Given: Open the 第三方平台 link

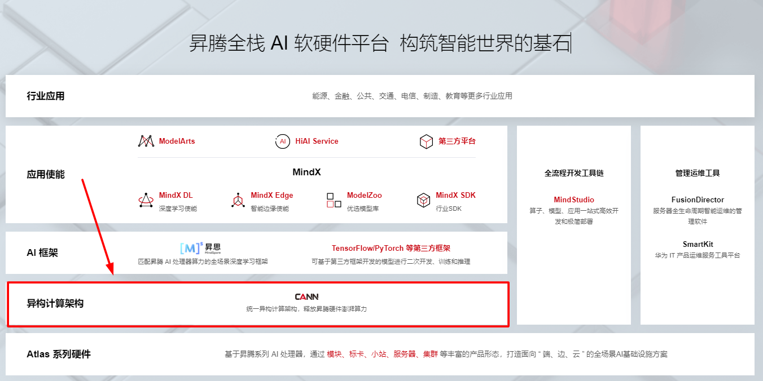Looking at the screenshot, I should 457,141.
